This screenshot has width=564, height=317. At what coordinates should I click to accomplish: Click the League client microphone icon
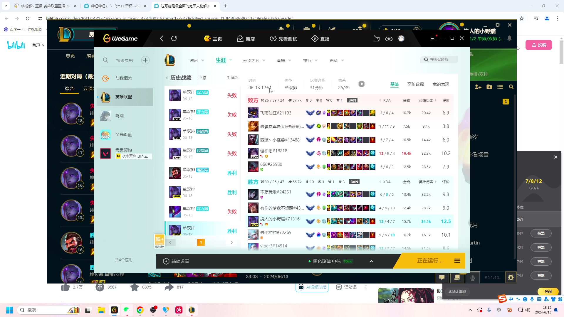(473, 278)
